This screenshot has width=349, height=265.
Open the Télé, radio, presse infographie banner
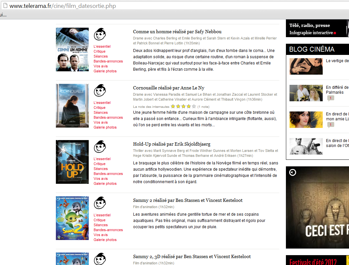317,28
